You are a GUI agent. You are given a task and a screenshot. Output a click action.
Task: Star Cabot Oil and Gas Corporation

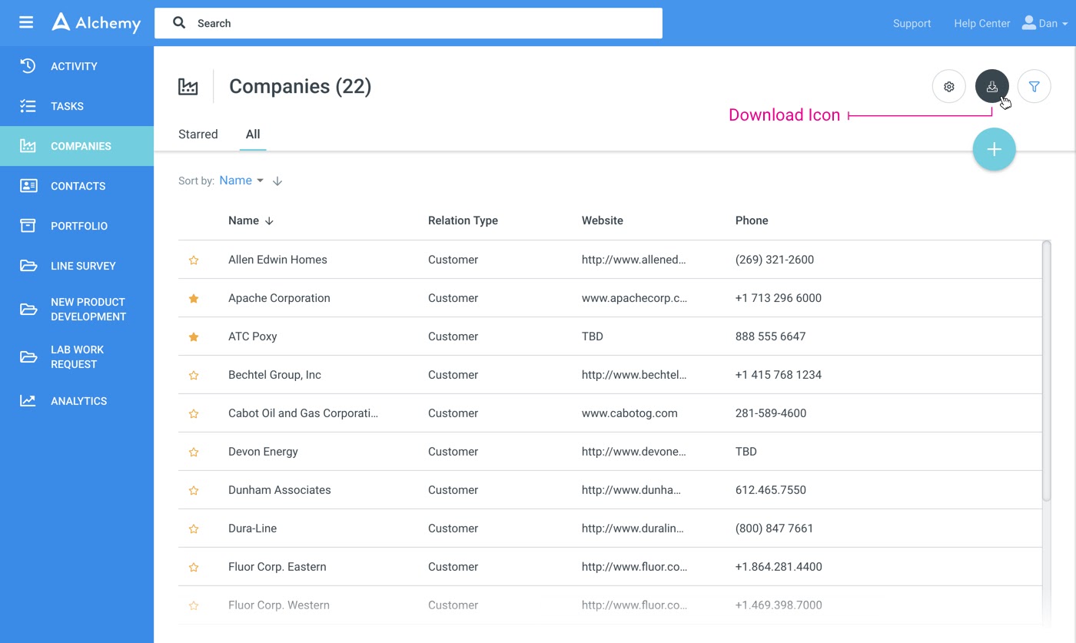[x=194, y=414]
